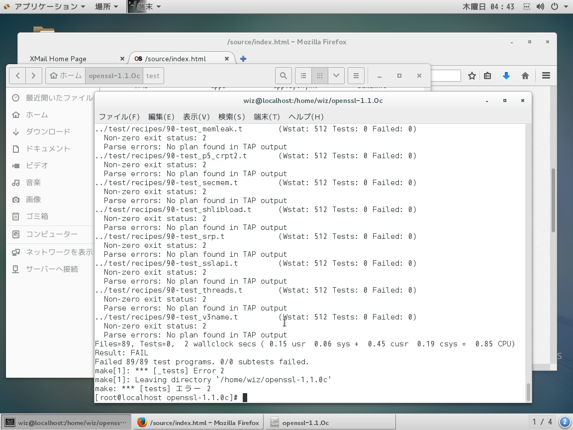Go to Firefox home page
This screenshot has height=430, width=573.
point(525,76)
